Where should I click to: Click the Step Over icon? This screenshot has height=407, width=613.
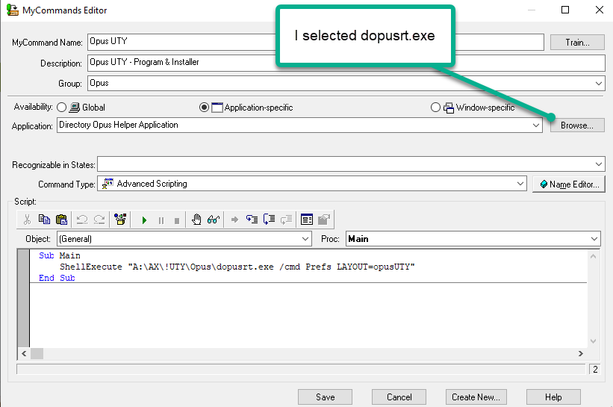(x=269, y=220)
